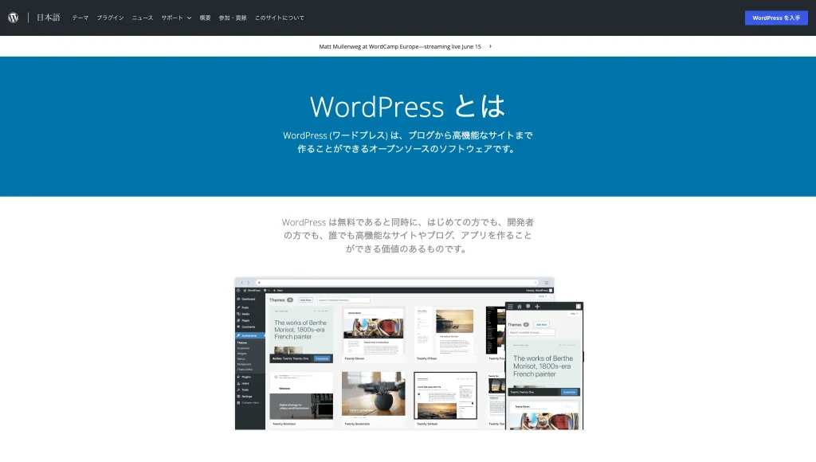
Task: Click the WordPress logo icon
Action: (14, 18)
